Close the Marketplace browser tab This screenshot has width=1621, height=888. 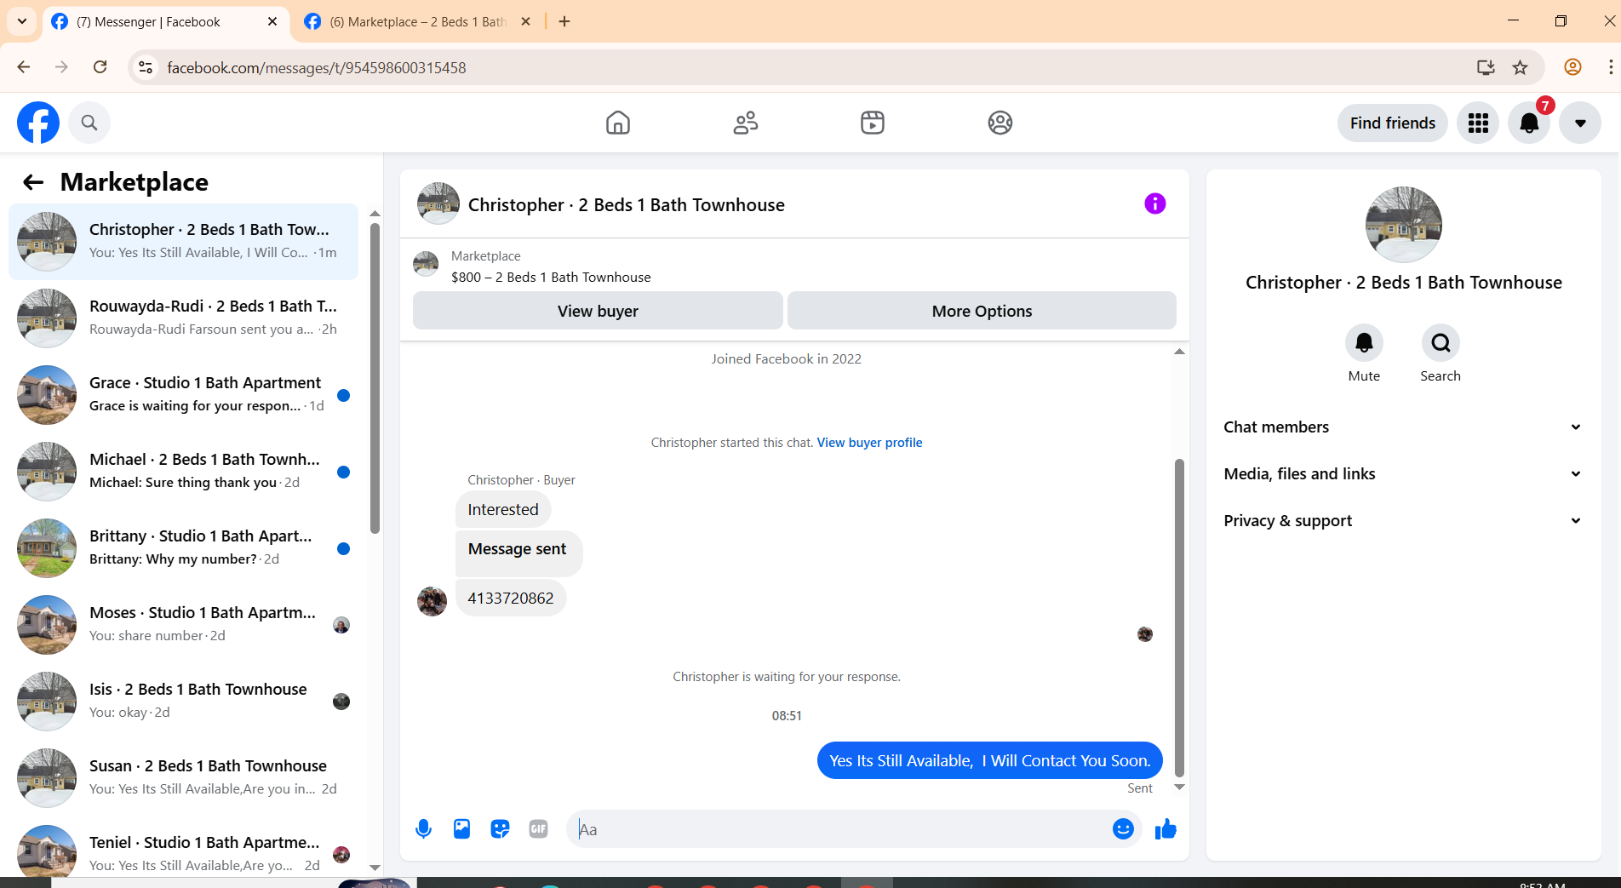(525, 21)
